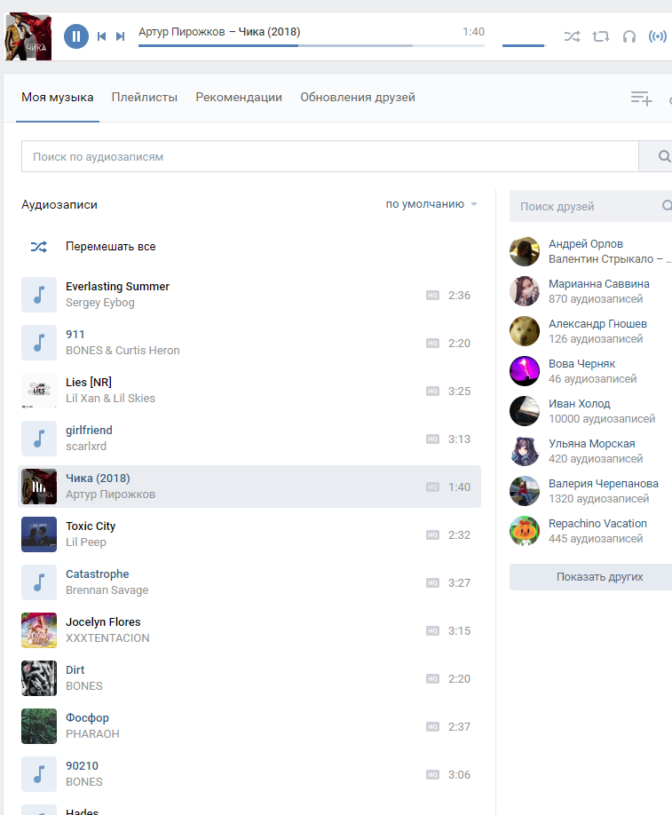This screenshot has height=815, width=672.
Task: Toggle broadcast audio to status
Action: [x=658, y=36]
